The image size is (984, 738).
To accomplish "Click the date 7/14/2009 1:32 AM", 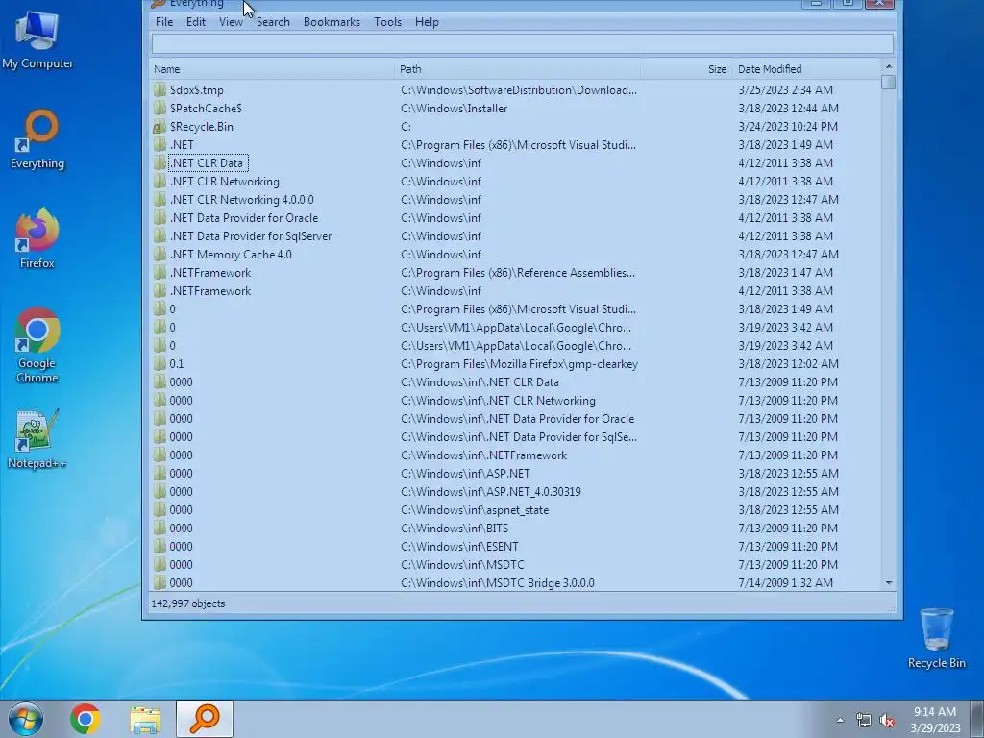I will [x=786, y=583].
